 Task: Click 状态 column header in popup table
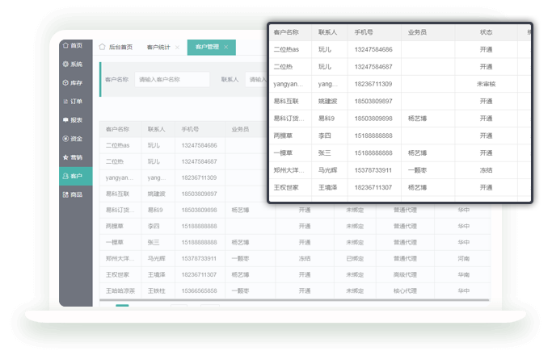click(486, 33)
